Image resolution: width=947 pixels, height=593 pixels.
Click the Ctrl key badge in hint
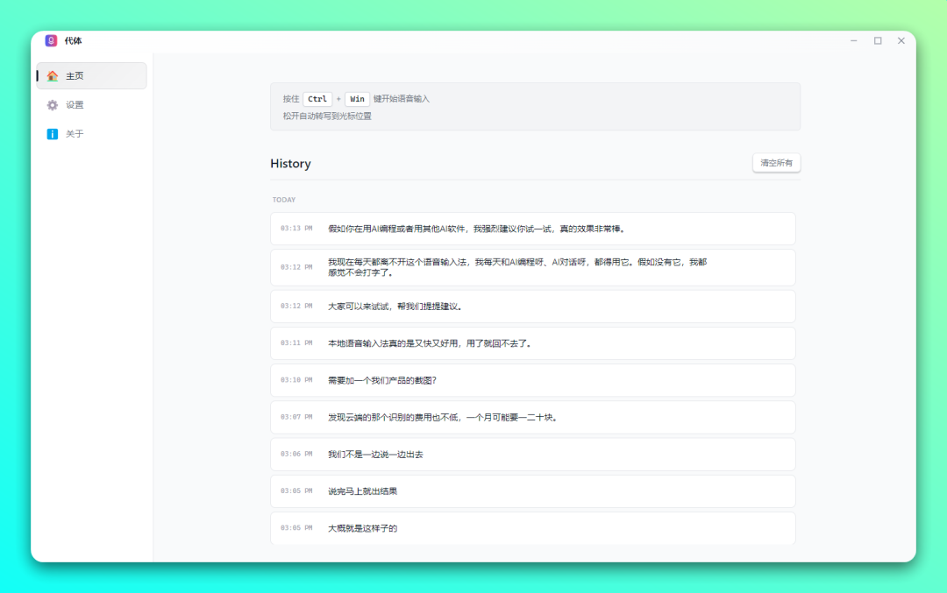[x=317, y=99]
